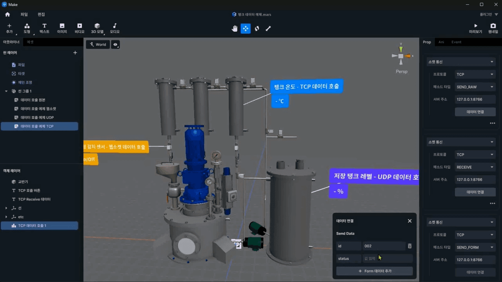The width and height of the screenshot is (502, 282).
Task: Open protocol dropdown above SEND_RAW
Action: click(x=475, y=74)
